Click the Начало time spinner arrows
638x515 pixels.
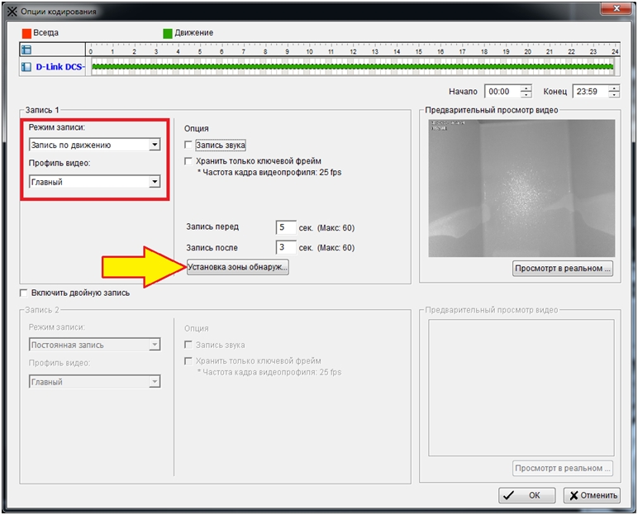click(x=526, y=92)
